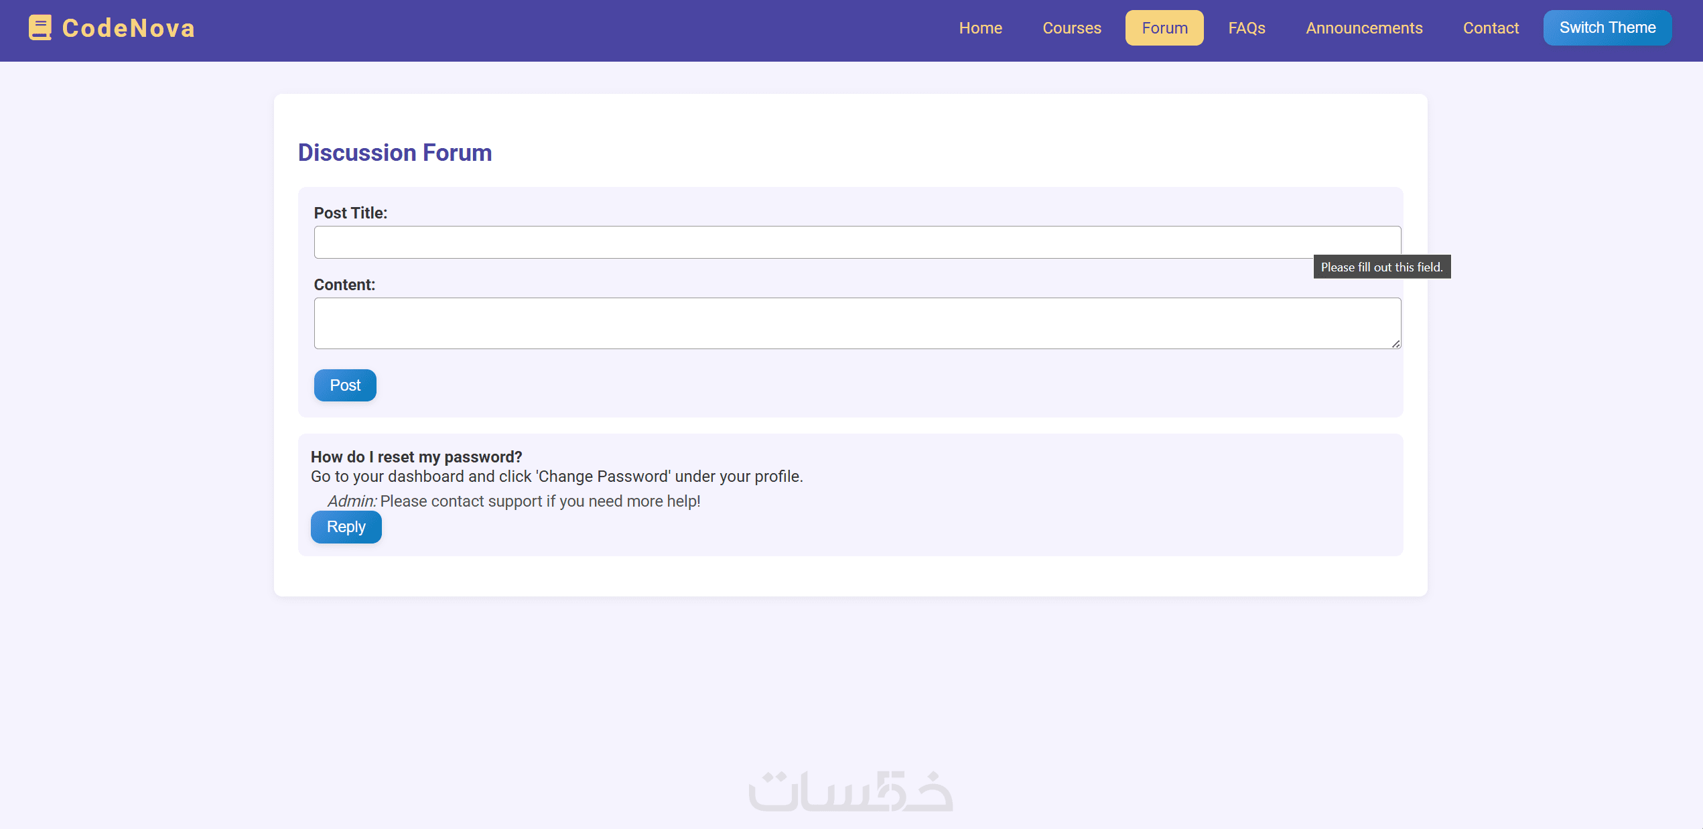Click the CodeNova brand name
Screen dimensions: 1703x829
coord(129,28)
